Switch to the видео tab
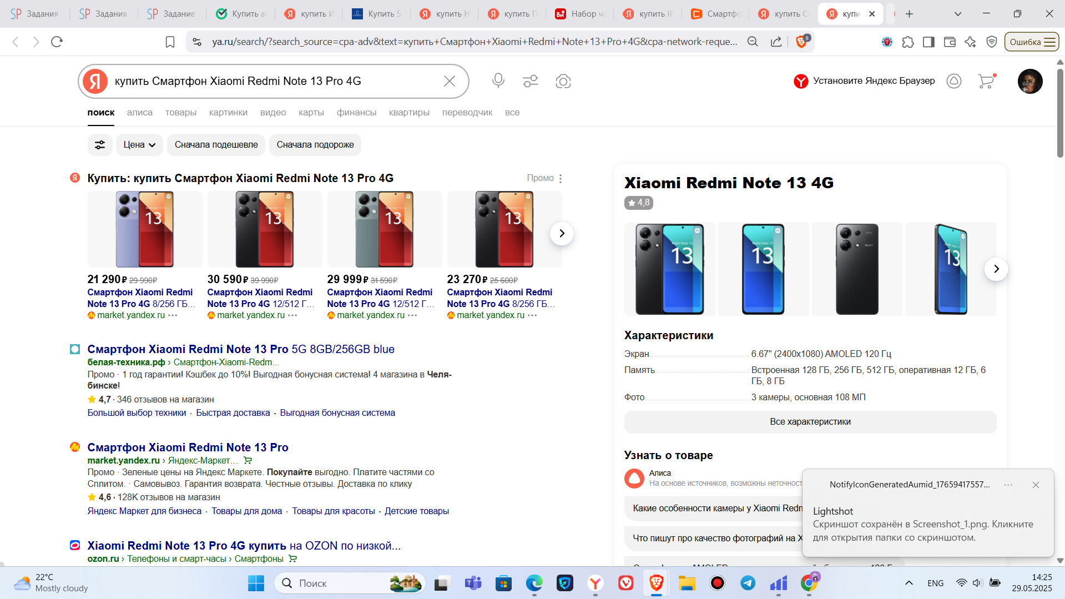 [273, 113]
